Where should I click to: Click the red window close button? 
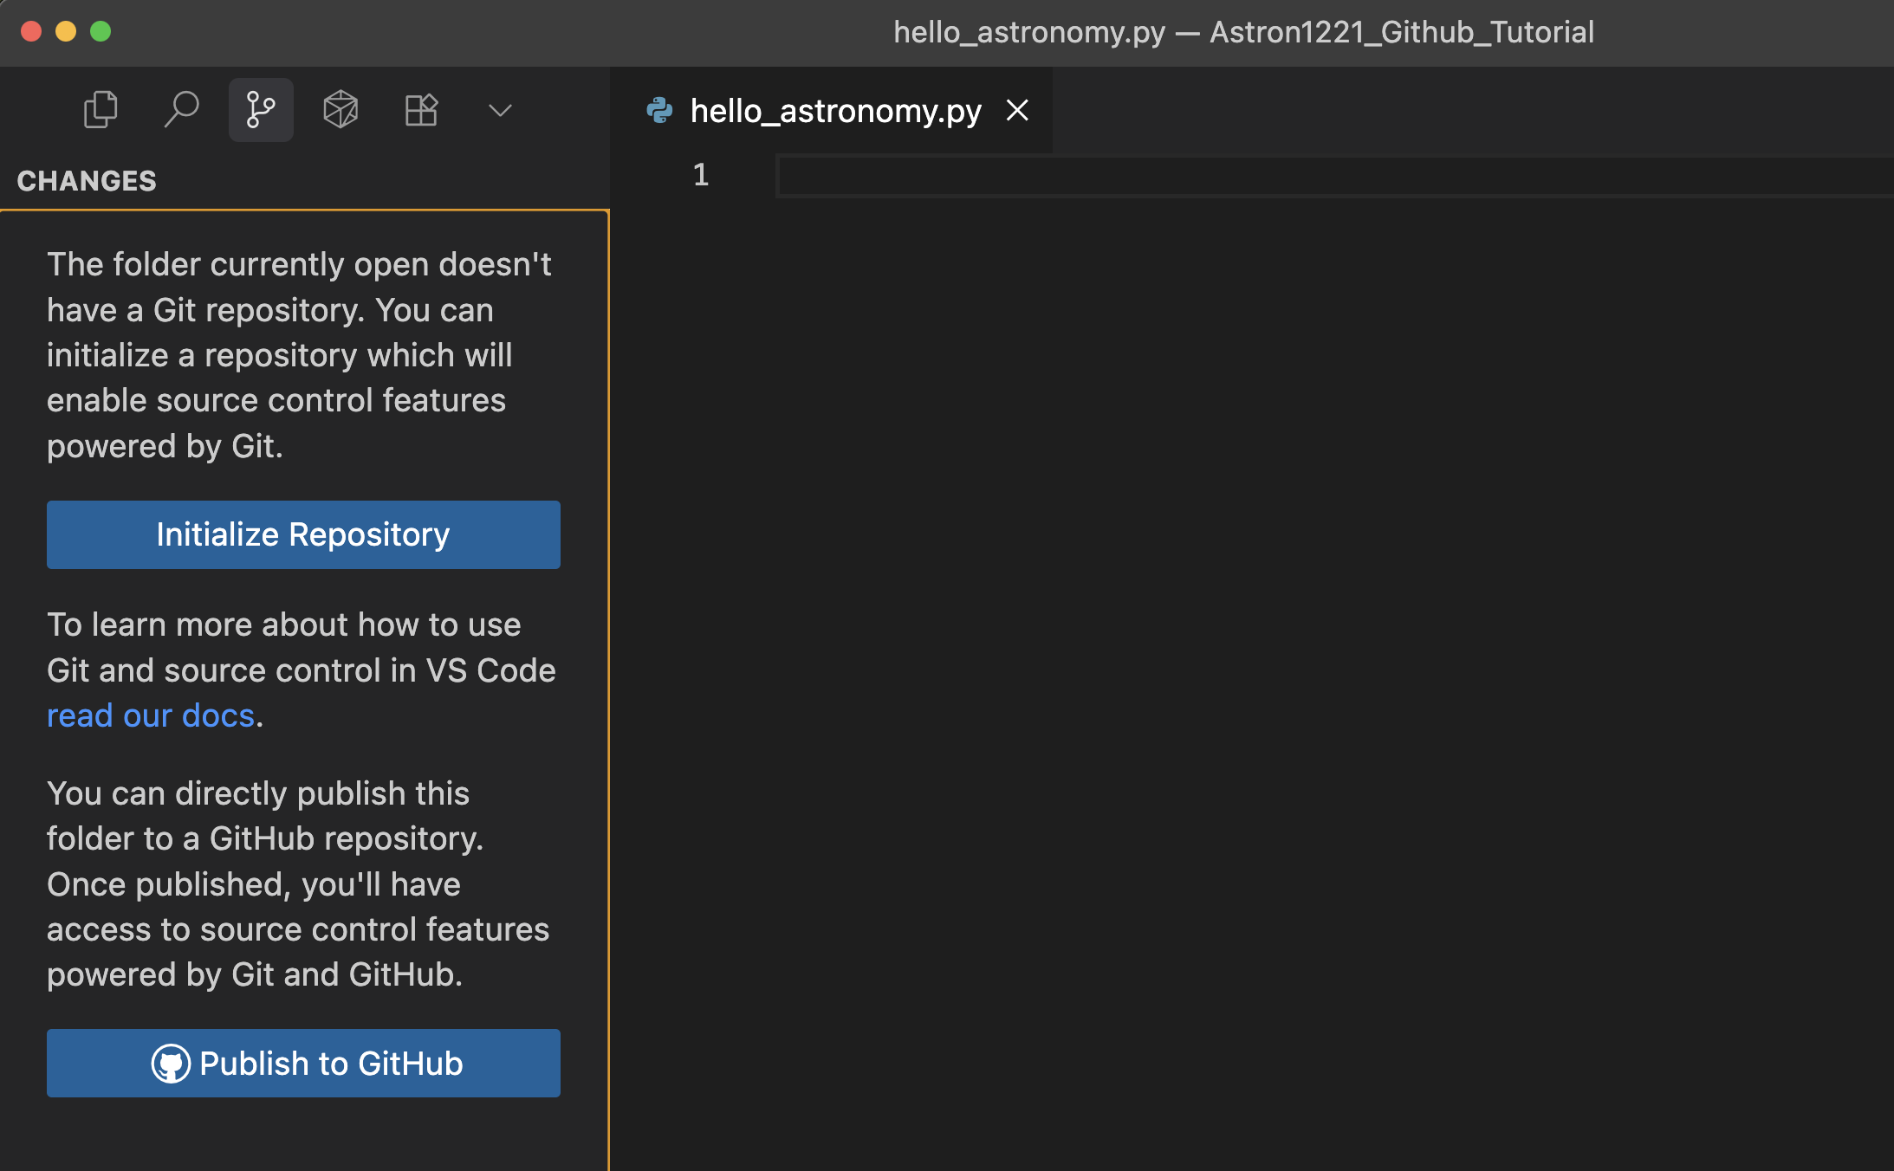31,31
